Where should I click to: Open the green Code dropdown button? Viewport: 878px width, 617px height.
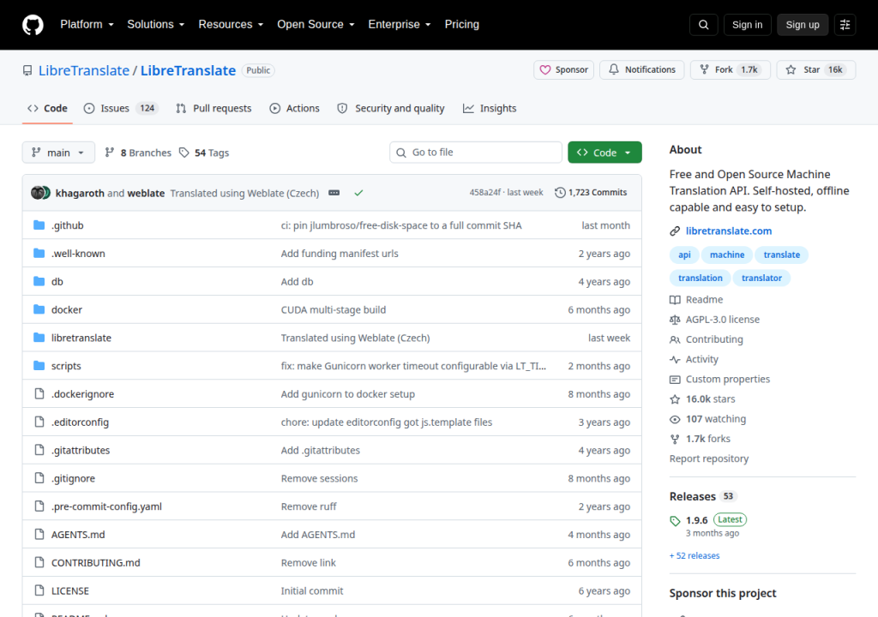(604, 153)
